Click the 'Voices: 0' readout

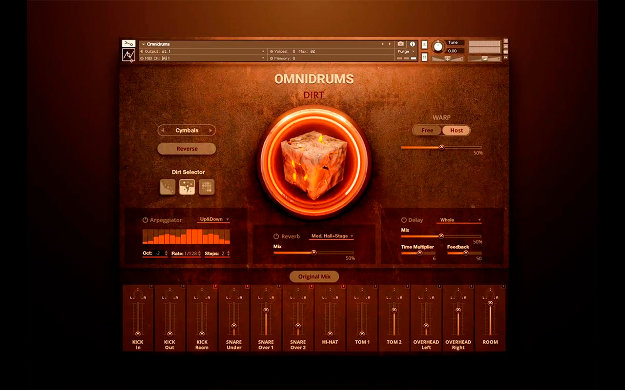[283, 51]
